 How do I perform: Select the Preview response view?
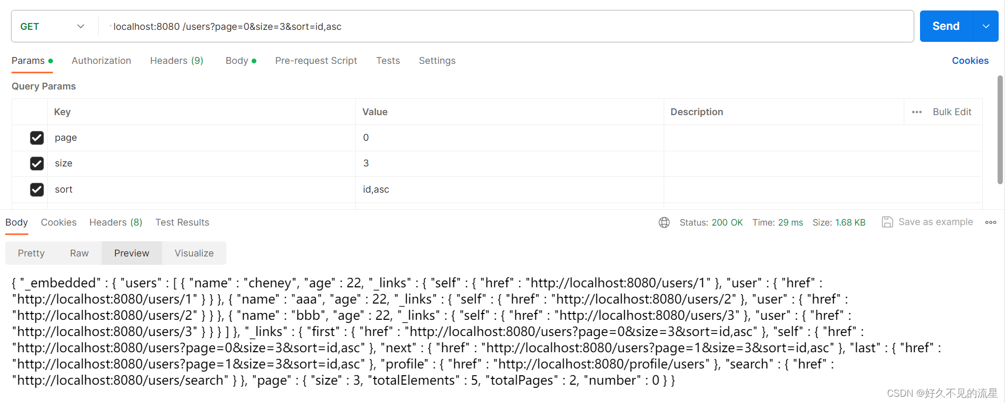(132, 253)
